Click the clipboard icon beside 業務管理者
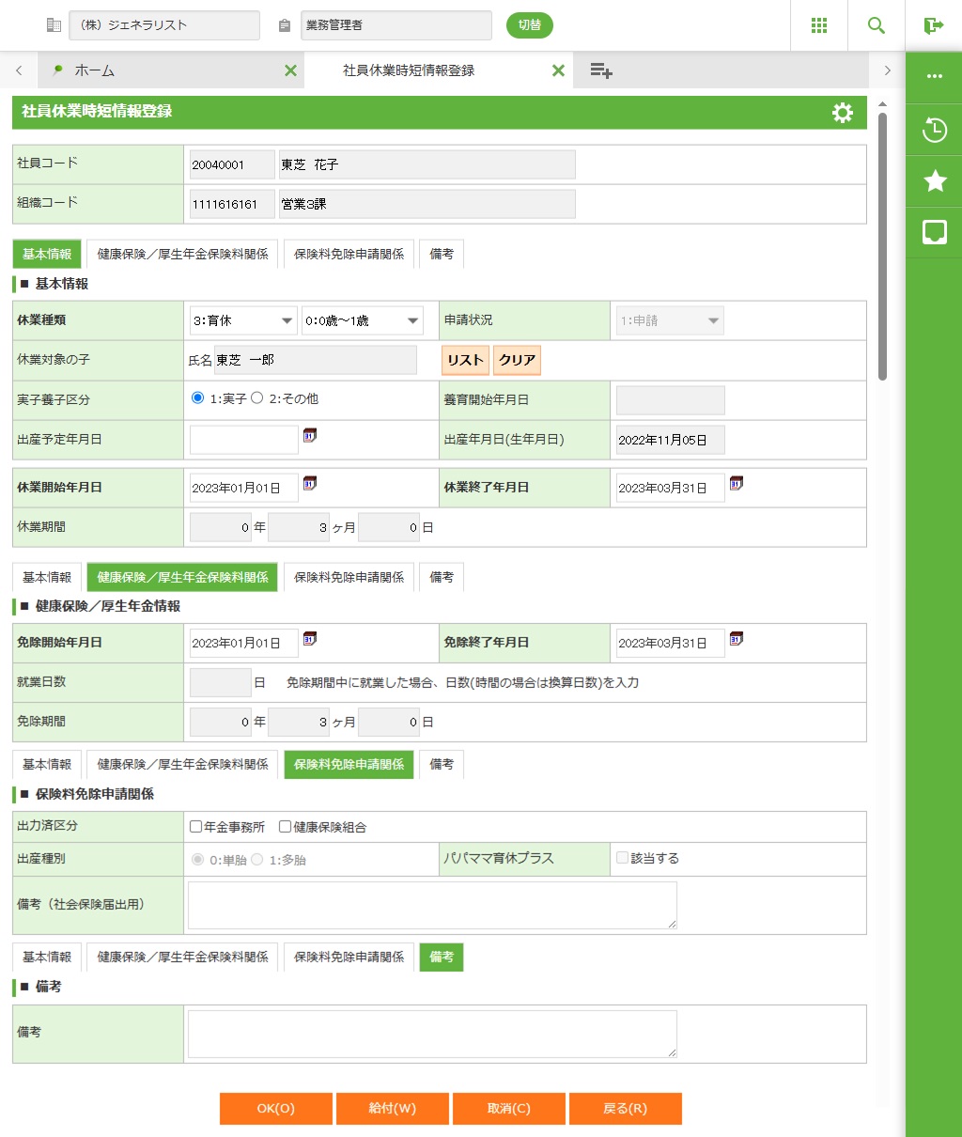This screenshot has width=962, height=1137. pos(285,26)
